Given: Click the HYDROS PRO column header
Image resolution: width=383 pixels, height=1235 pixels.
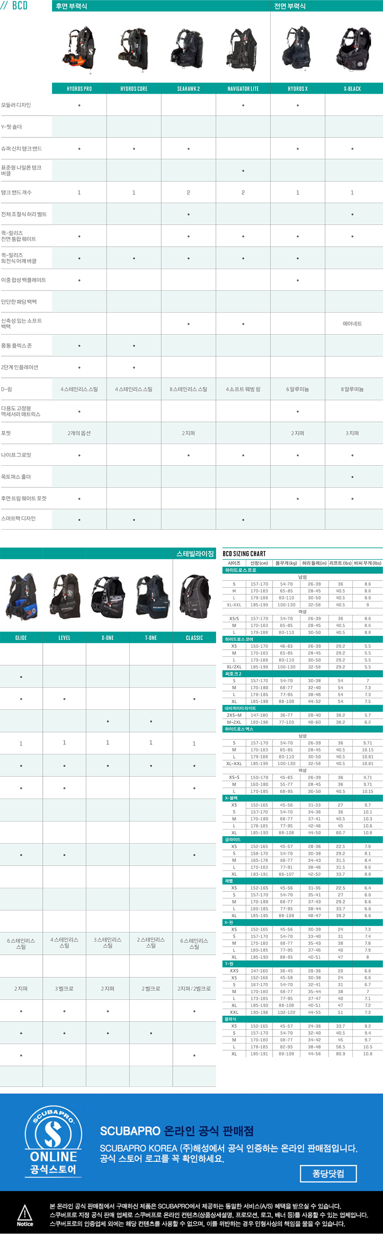Looking at the screenshot, I should [79, 89].
